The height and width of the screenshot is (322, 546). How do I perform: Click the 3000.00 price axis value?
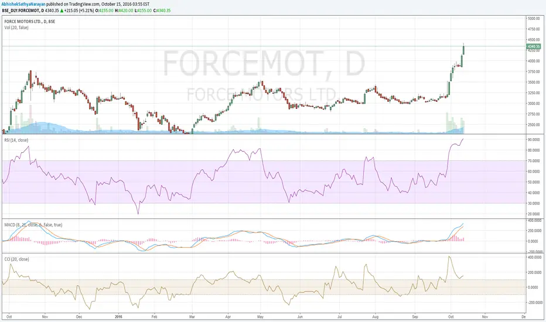pos(534,104)
